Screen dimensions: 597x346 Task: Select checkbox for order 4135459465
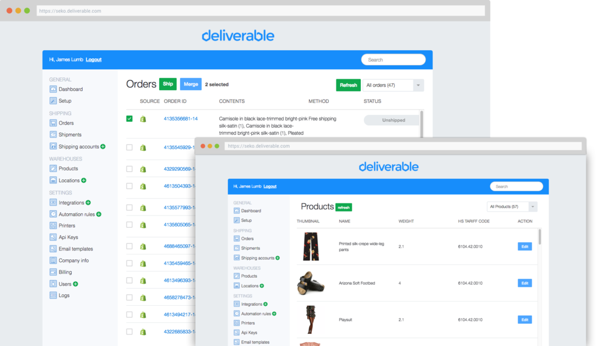pyautogui.click(x=129, y=263)
